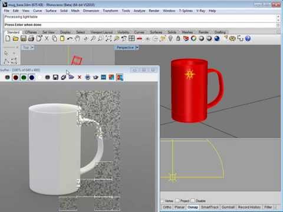Open the Top viewport title dropdown arrow
283x212 pixels.
pyautogui.click(x=32, y=48)
